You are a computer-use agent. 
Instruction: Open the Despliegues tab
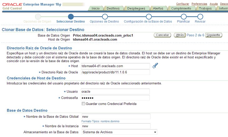point(136,8)
